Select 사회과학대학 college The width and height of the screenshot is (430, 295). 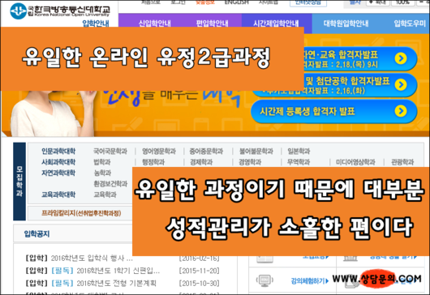[x=58, y=162]
